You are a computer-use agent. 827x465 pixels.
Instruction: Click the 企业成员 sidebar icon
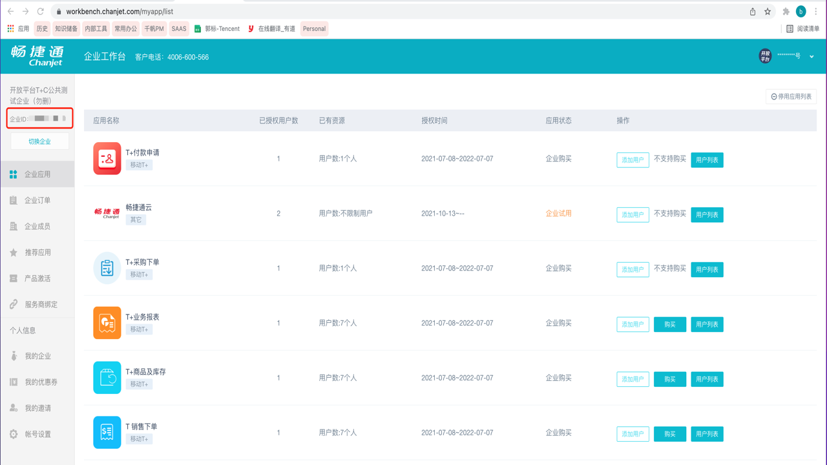point(14,226)
